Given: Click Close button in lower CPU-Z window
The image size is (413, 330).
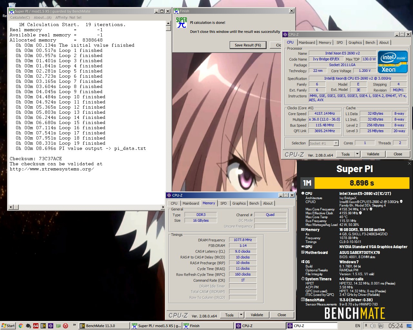Looking at the screenshot, I should pos(282,315).
